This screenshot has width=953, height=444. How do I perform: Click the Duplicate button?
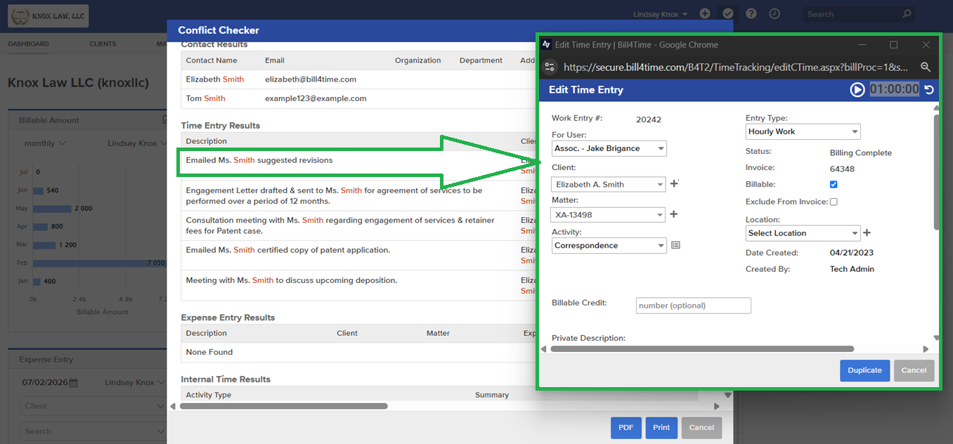[864, 370]
